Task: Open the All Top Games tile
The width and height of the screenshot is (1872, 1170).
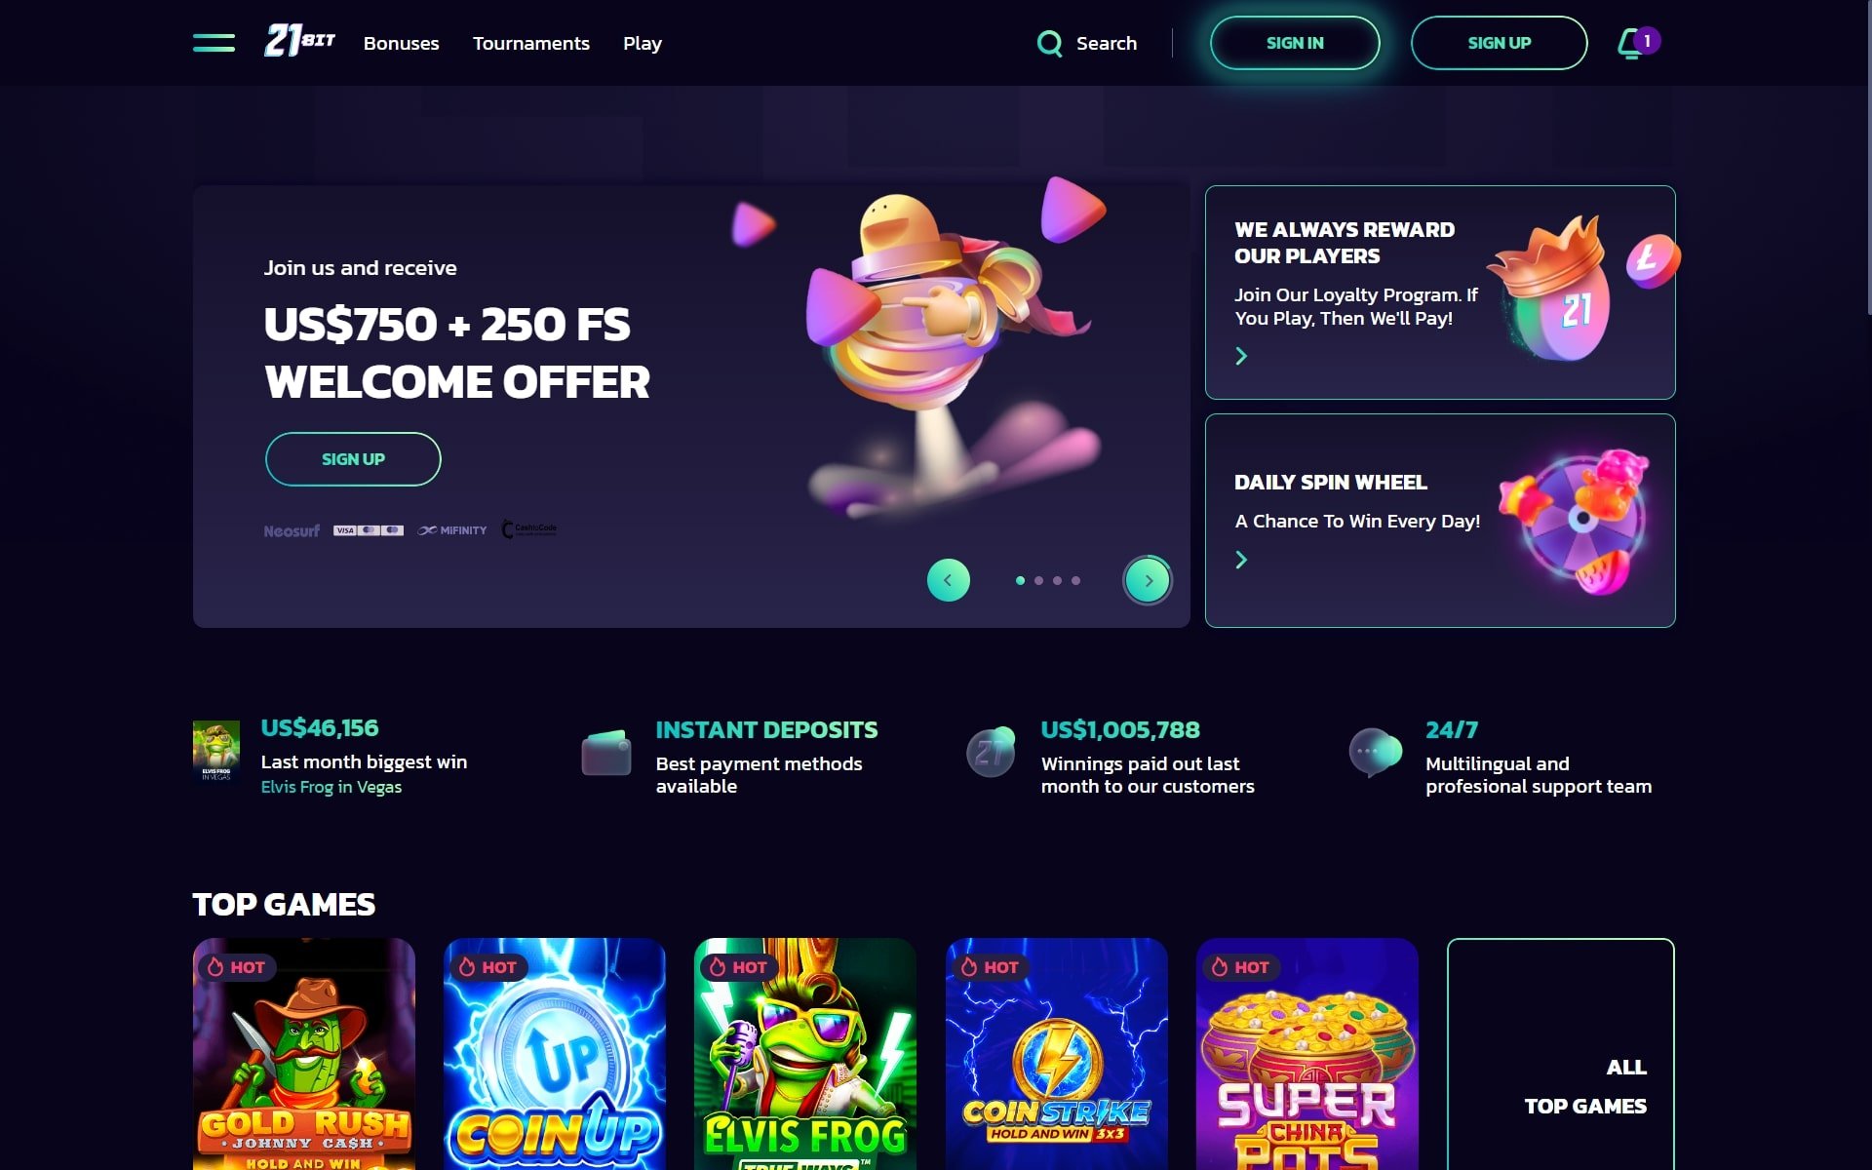Action: click(x=1560, y=1054)
